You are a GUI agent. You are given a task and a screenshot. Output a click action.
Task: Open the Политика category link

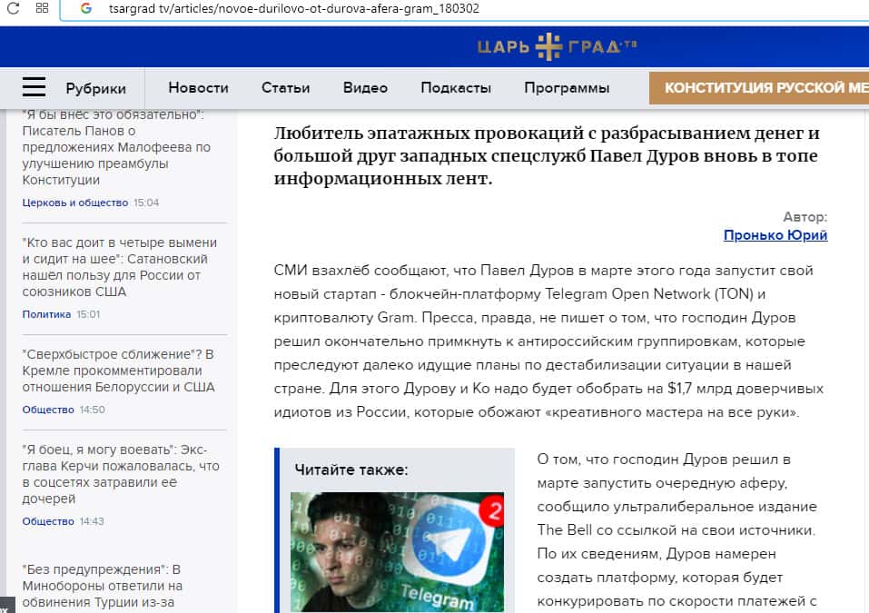click(46, 314)
